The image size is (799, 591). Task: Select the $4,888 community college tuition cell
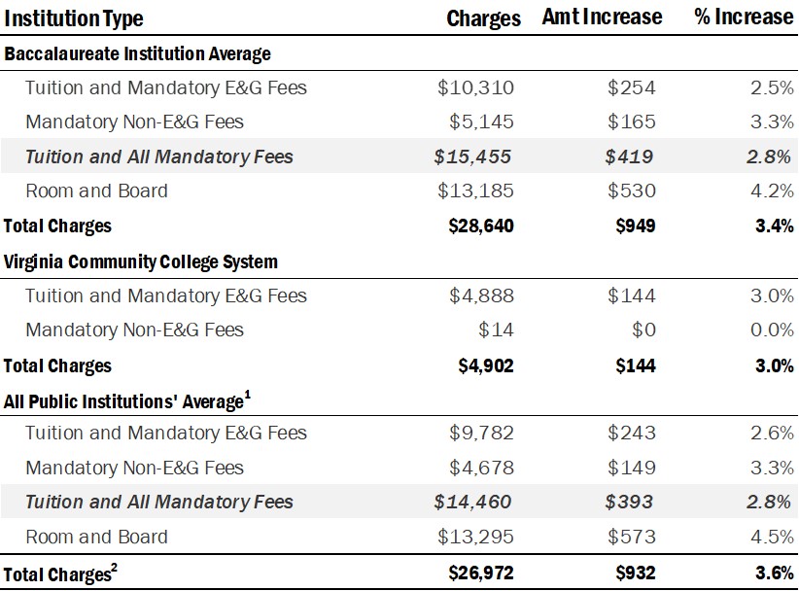pyautogui.click(x=481, y=295)
